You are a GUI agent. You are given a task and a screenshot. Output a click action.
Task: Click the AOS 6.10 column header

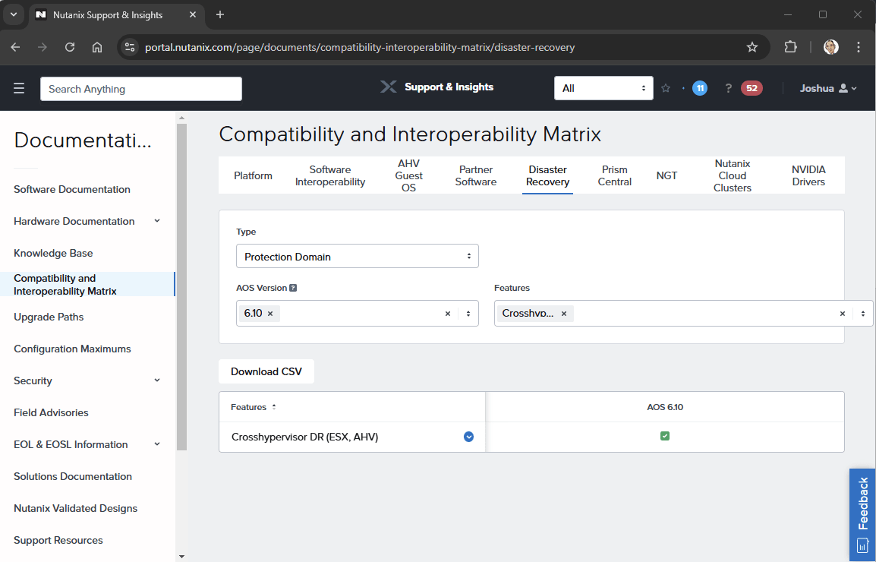(x=665, y=407)
